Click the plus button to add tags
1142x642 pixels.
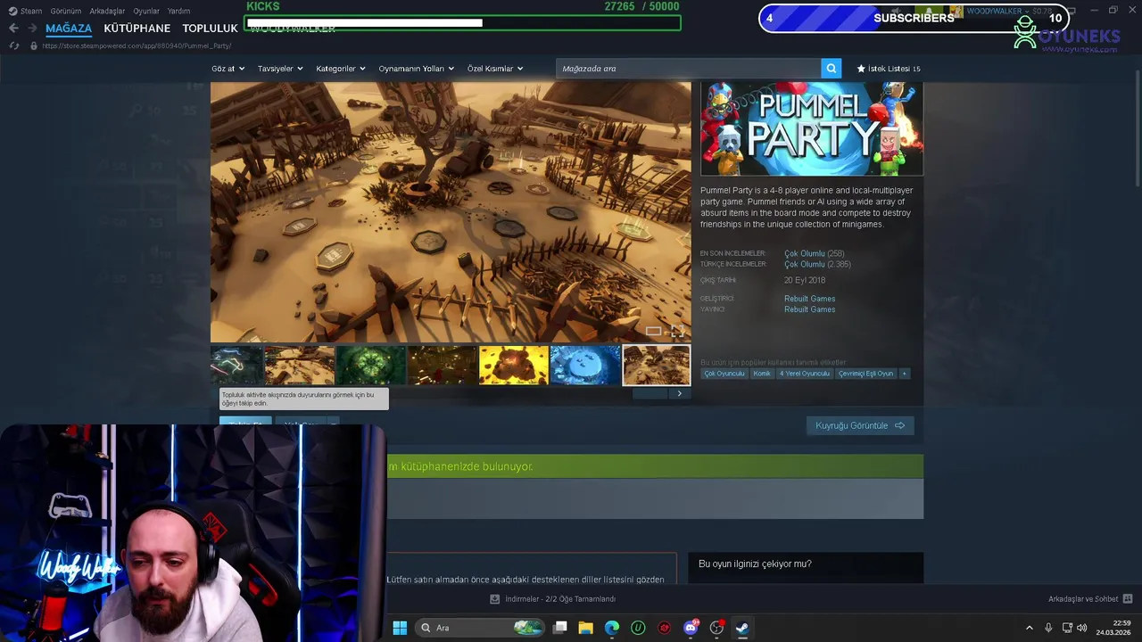(x=905, y=374)
